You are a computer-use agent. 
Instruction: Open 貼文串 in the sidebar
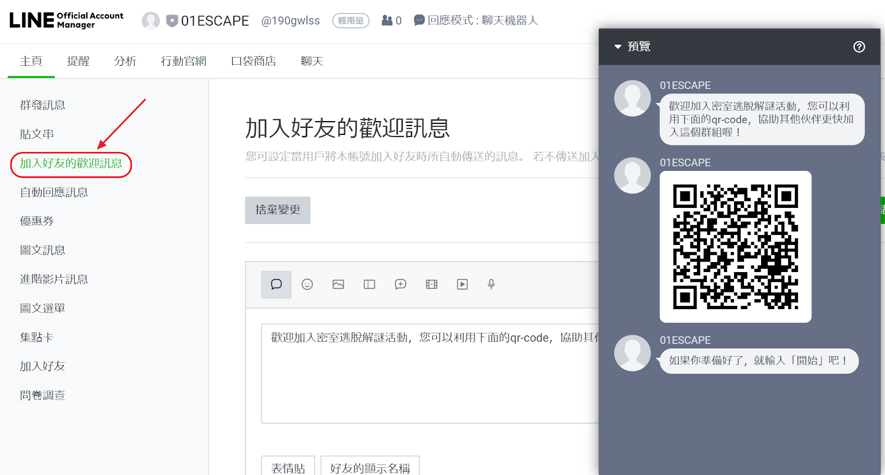(x=37, y=134)
